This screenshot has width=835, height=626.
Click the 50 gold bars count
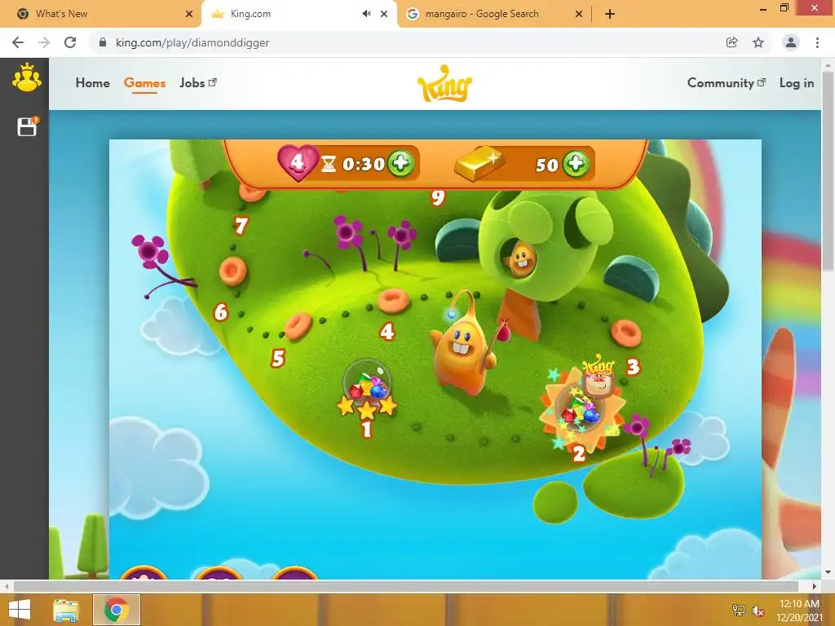547,165
